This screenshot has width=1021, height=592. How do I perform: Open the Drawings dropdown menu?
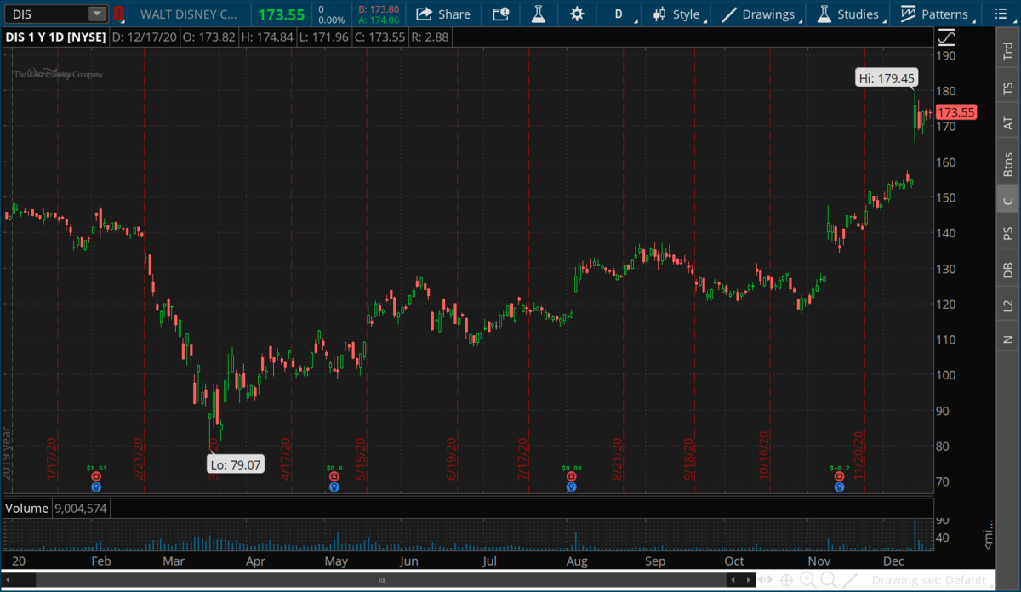[x=758, y=14]
